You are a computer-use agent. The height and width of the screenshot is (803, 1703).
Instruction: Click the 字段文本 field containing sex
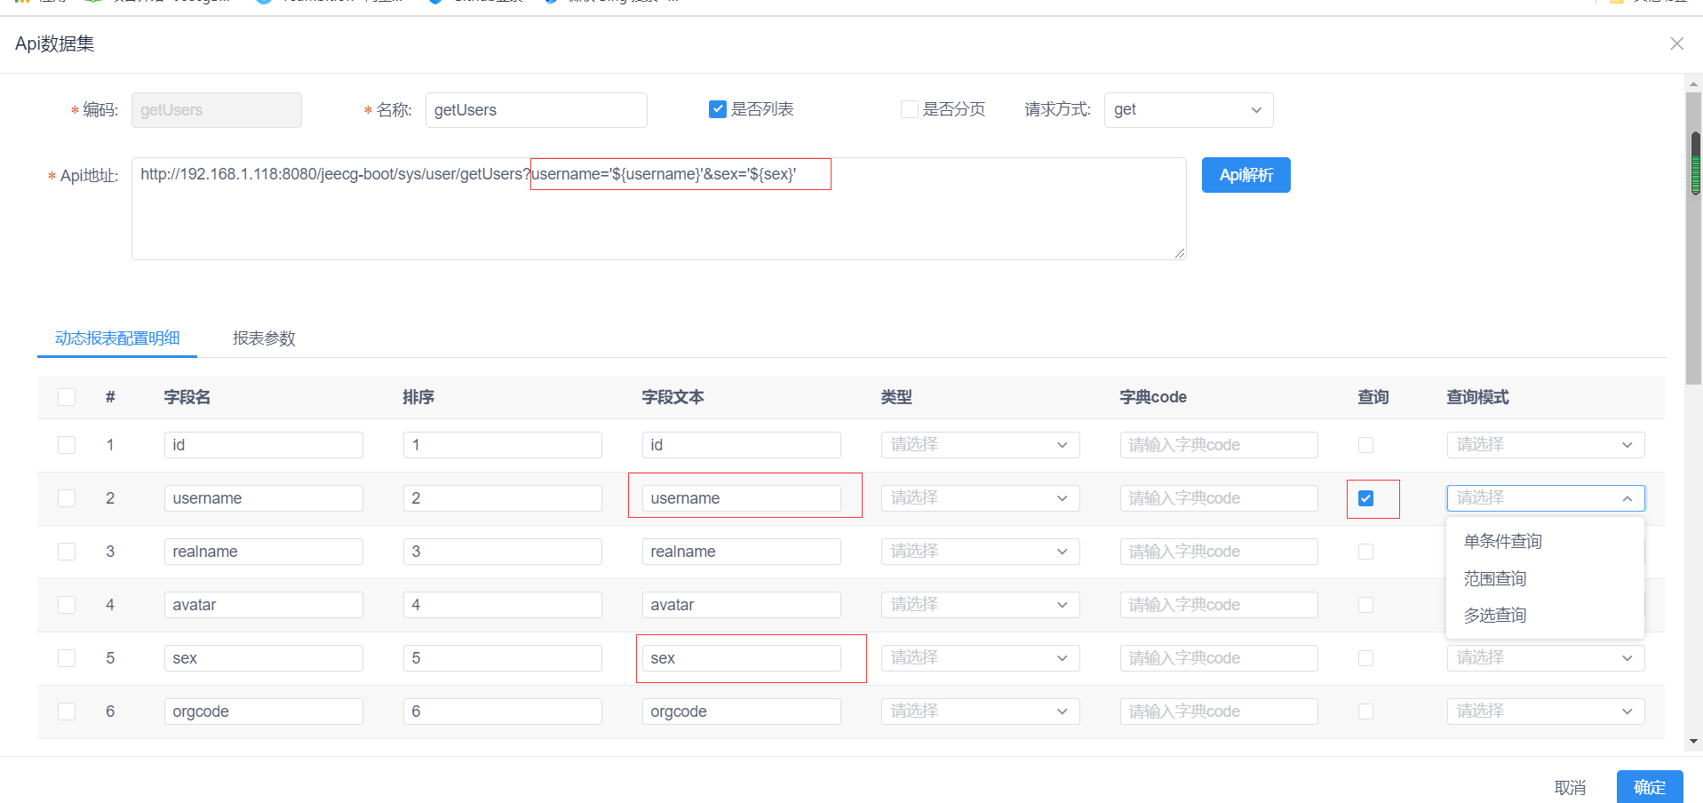[741, 658]
